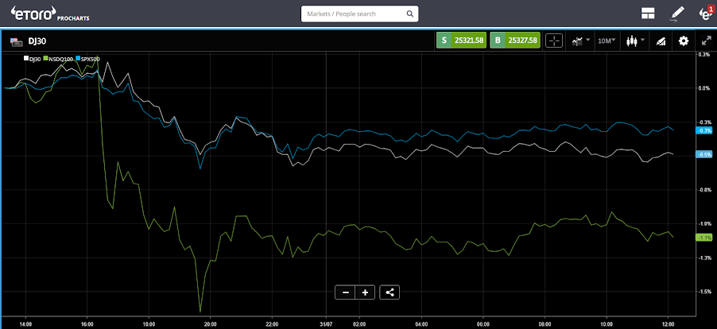Image resolution: width=717 pixels, height=329 pixels.
Task: Click the -1.5% y-axis label
Action: [704, 292]
